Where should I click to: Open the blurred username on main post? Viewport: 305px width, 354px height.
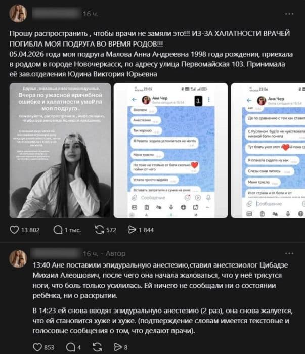57,13
